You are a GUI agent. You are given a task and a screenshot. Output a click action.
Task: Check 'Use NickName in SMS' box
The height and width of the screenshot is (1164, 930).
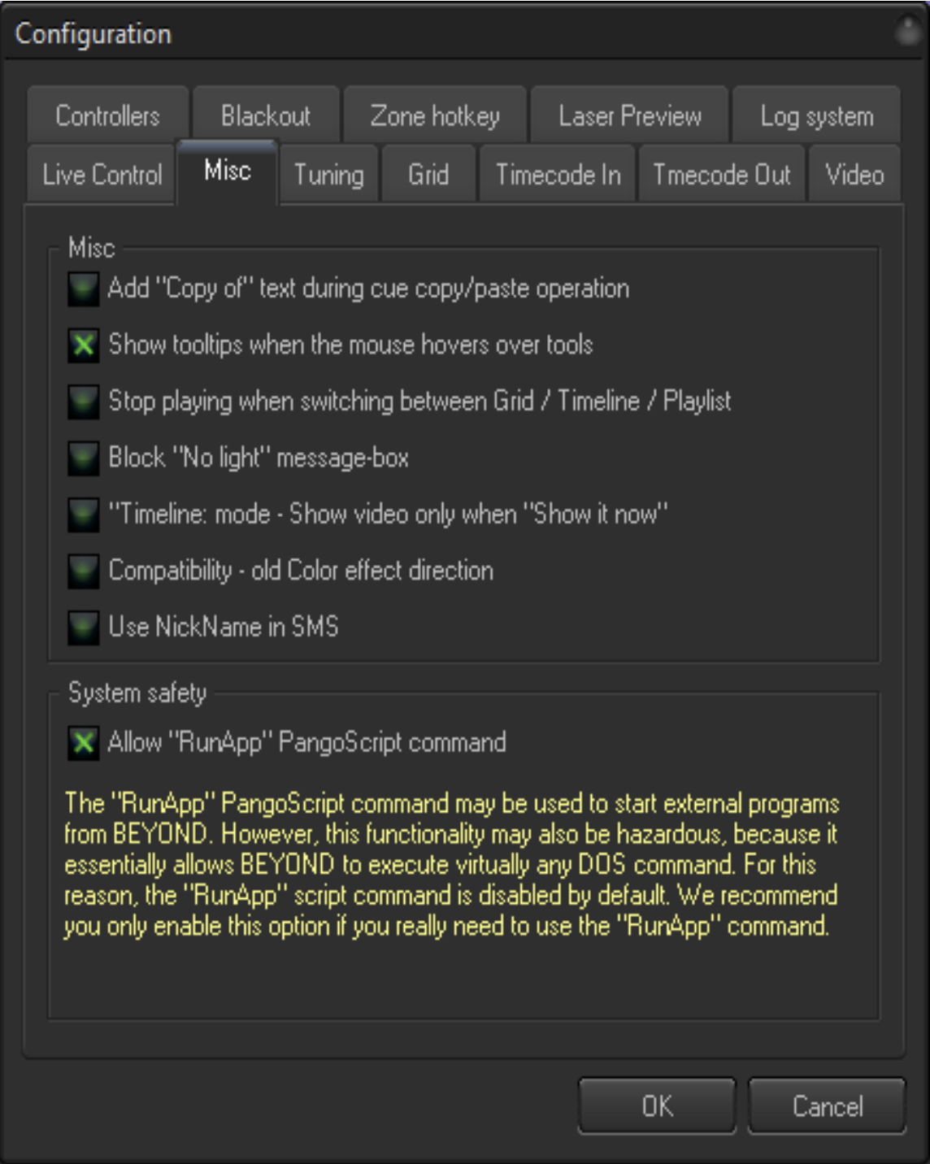tap(83, 628)
